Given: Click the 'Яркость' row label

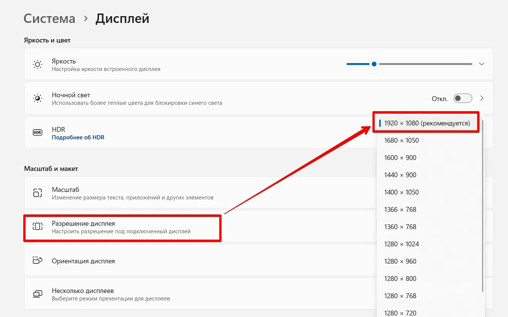Looking at the screenshot, I should point(64,61).
